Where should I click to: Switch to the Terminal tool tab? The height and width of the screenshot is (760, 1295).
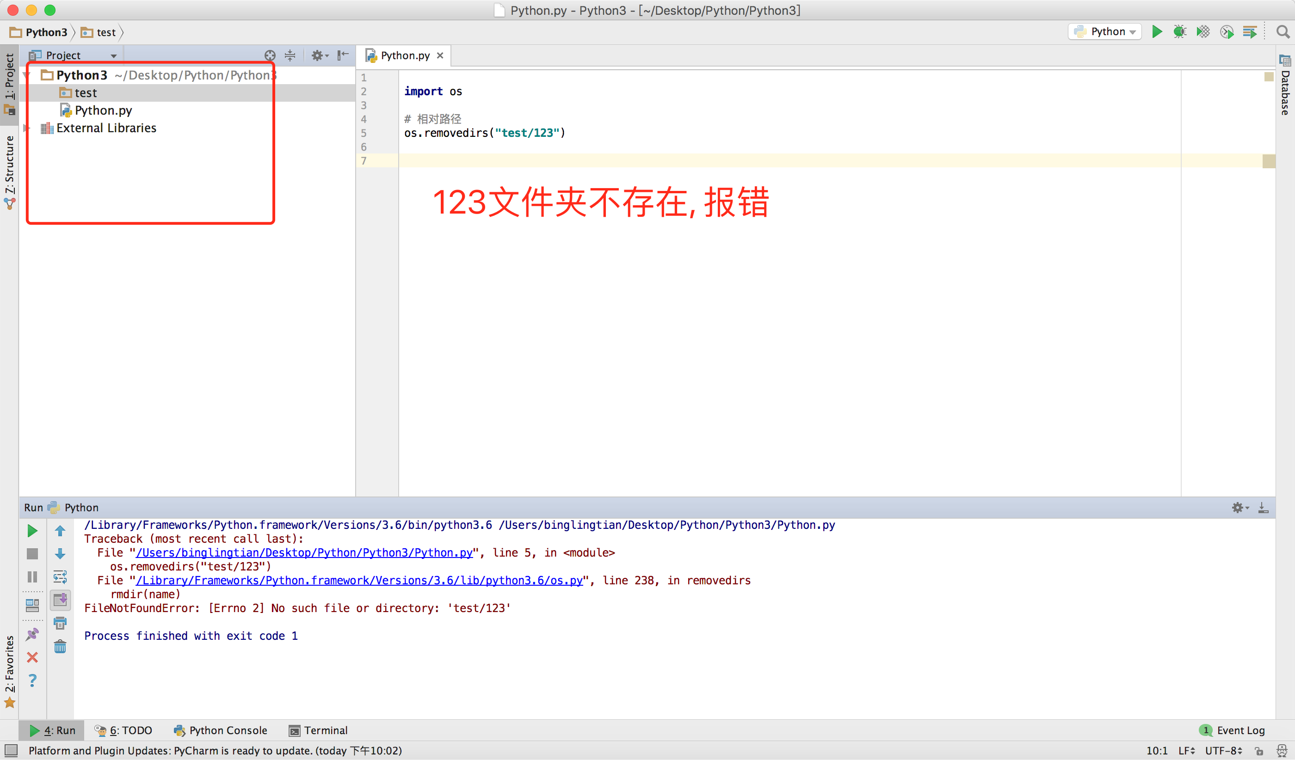pyautogui.click(x=318, y=730)
